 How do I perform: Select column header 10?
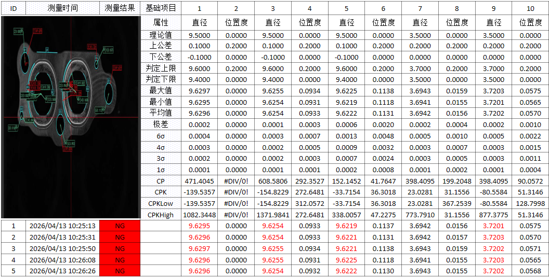coord(530,9)
